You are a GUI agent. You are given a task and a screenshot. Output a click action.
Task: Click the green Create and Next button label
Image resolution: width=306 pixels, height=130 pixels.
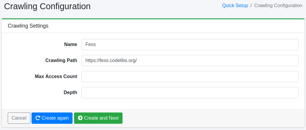click(101, 118)
